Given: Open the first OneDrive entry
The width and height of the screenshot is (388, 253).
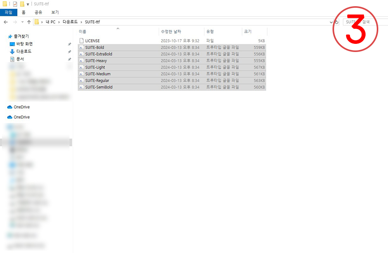Looking at the screenshot, I should pos(21,107).
